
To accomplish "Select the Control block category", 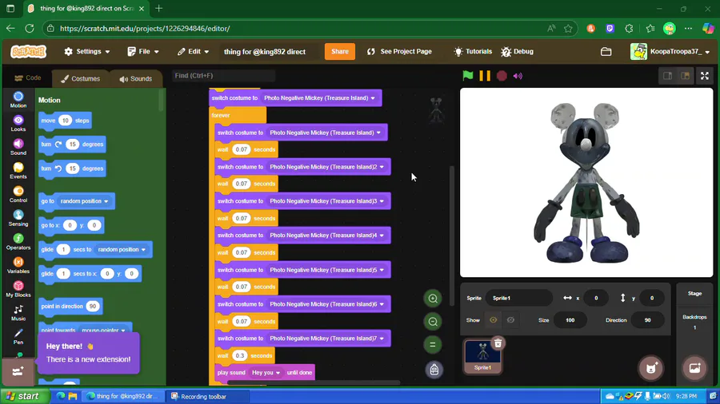I will (x=18, y=195).
